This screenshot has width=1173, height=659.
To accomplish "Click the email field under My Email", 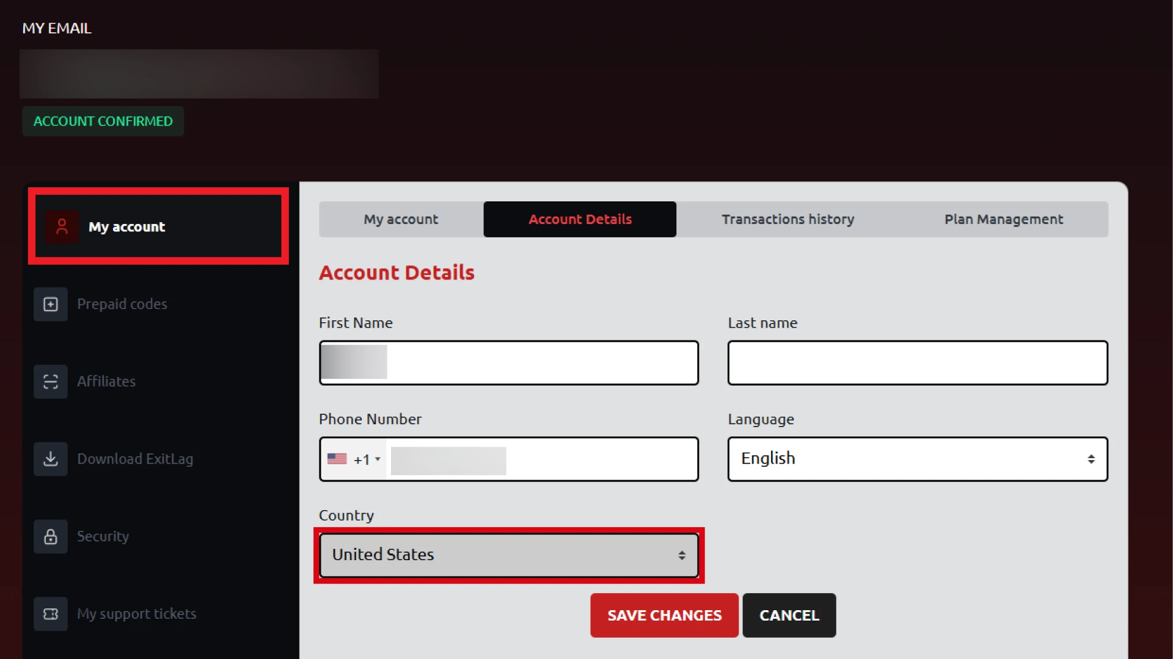I will pyautogui.click(x=199, y=73).
